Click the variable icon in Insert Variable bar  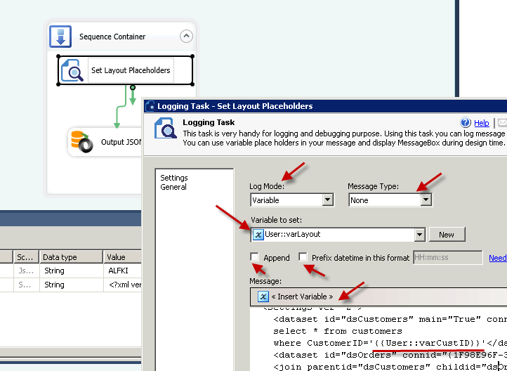coord(263,297)
